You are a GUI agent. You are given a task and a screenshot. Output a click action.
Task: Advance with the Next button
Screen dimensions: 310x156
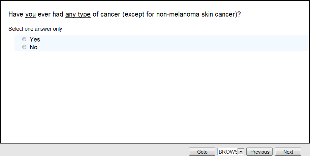288,152
